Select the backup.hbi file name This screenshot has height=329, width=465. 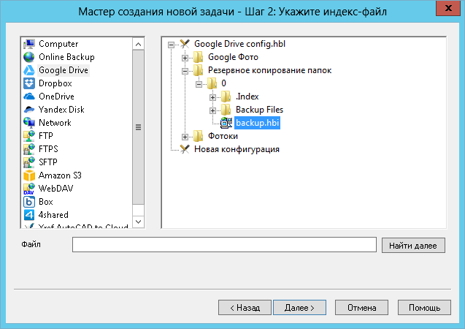point(258,123)
